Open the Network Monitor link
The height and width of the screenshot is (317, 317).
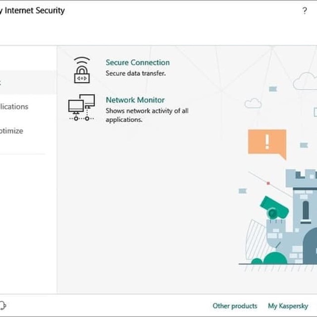coord(135,100)
